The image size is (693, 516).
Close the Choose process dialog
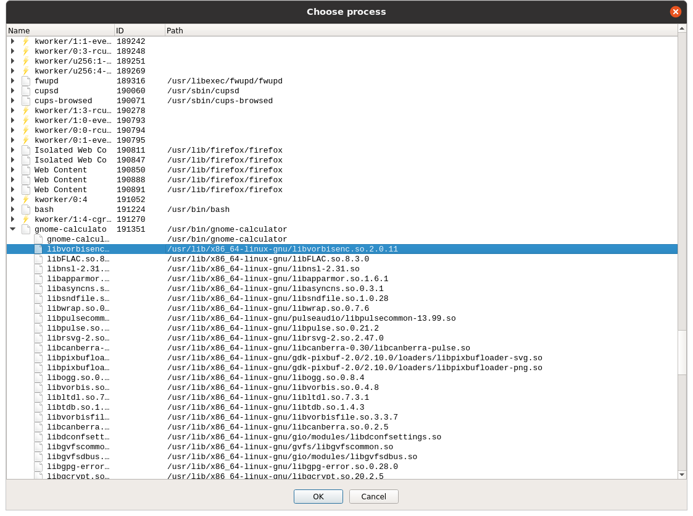[x=676, y=12]
